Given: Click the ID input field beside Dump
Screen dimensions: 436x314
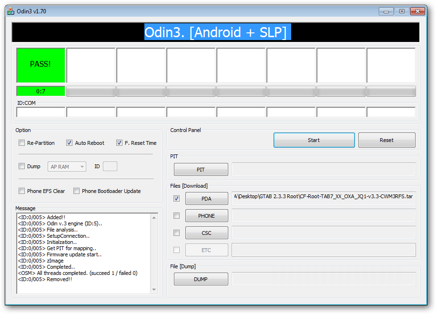Looking at the screenshot, I should click(110, 166).
